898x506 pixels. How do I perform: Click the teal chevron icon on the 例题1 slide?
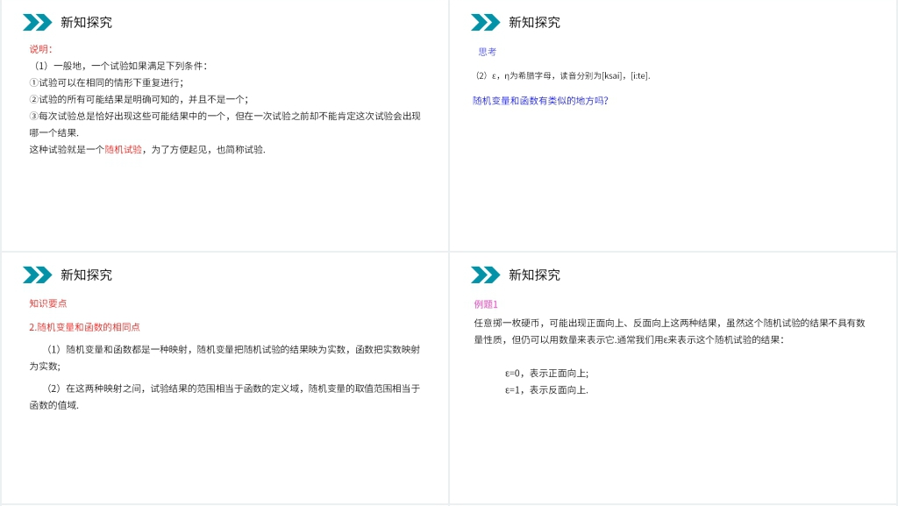tap(486, 275)
